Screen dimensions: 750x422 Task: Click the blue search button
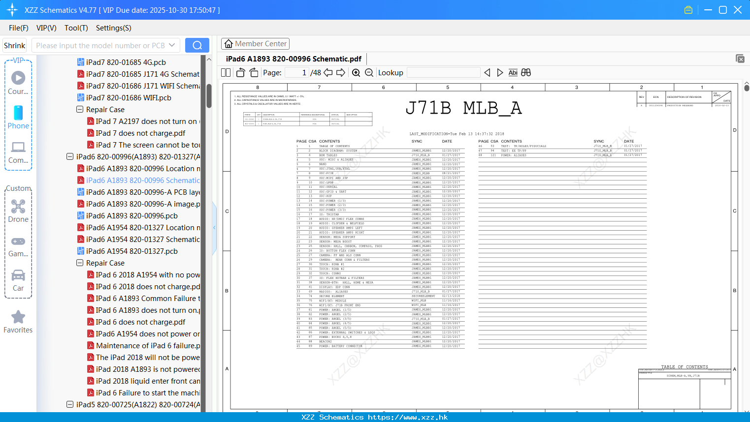coord(197,45)
